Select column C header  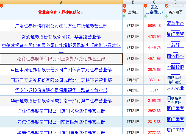pos(154,2)
